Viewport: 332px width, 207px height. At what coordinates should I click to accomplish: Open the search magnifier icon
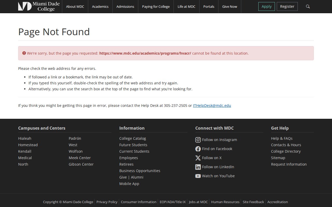(308, 6)
